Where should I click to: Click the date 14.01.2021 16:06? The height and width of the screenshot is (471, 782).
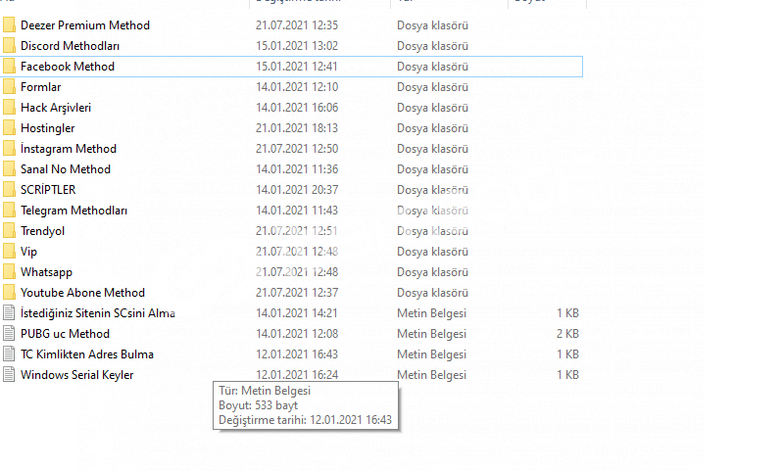[x=297, y=107]
